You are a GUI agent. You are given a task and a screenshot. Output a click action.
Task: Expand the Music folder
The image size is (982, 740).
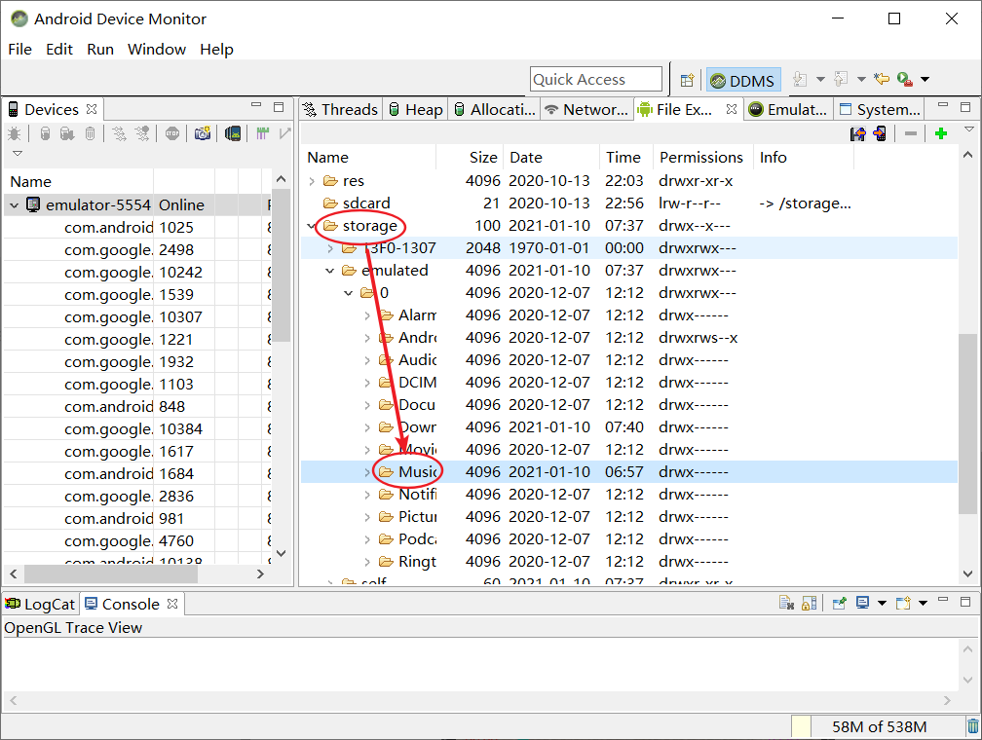coord(367,472)
